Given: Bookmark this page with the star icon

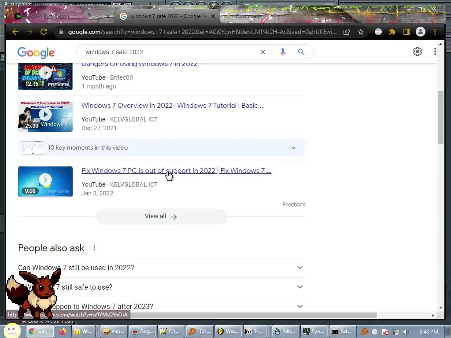Looking at the screenshot, I should click(361, 32).
